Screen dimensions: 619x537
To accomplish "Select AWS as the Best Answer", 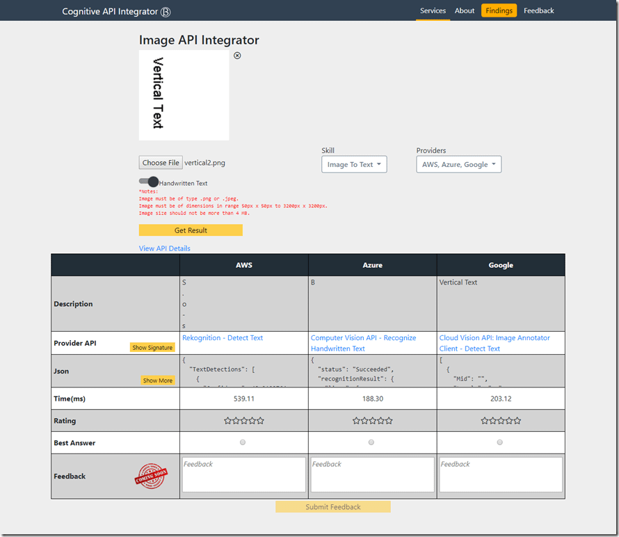I will pyautogui.click(x=243, y=442).
